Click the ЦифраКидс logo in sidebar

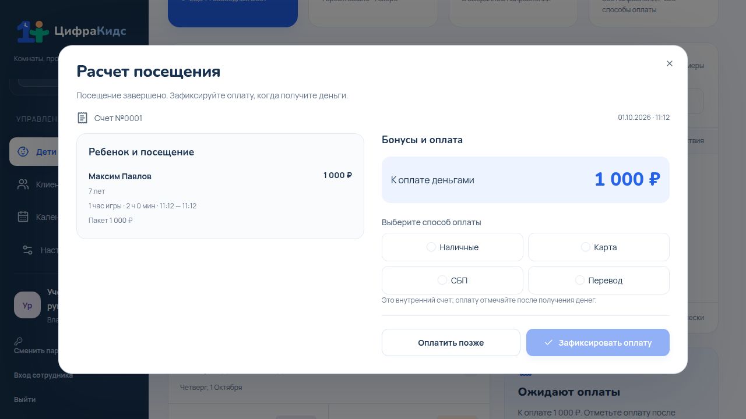pos(71,31)
